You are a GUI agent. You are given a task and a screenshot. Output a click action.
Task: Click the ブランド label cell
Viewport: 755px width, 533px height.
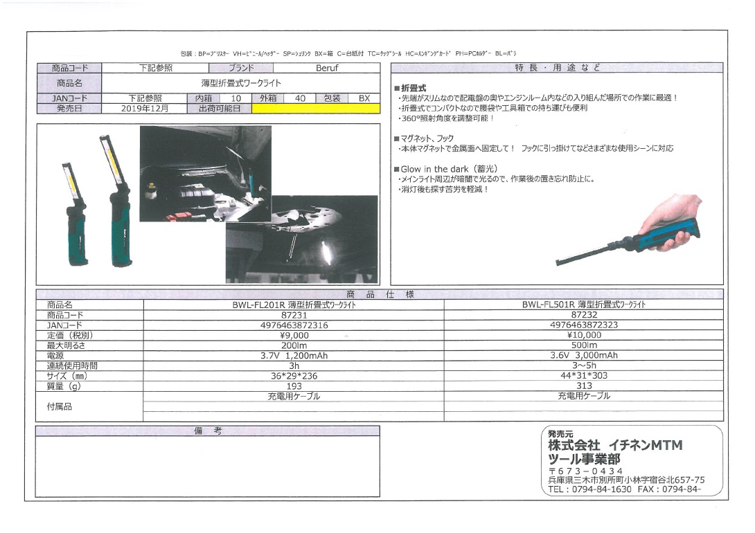(x=241, y=68)
